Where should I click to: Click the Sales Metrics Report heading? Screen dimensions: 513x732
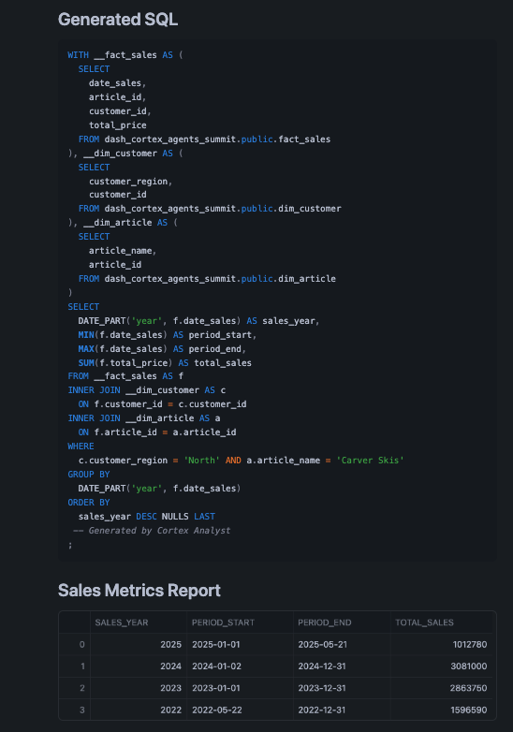[x=139, y=590]
